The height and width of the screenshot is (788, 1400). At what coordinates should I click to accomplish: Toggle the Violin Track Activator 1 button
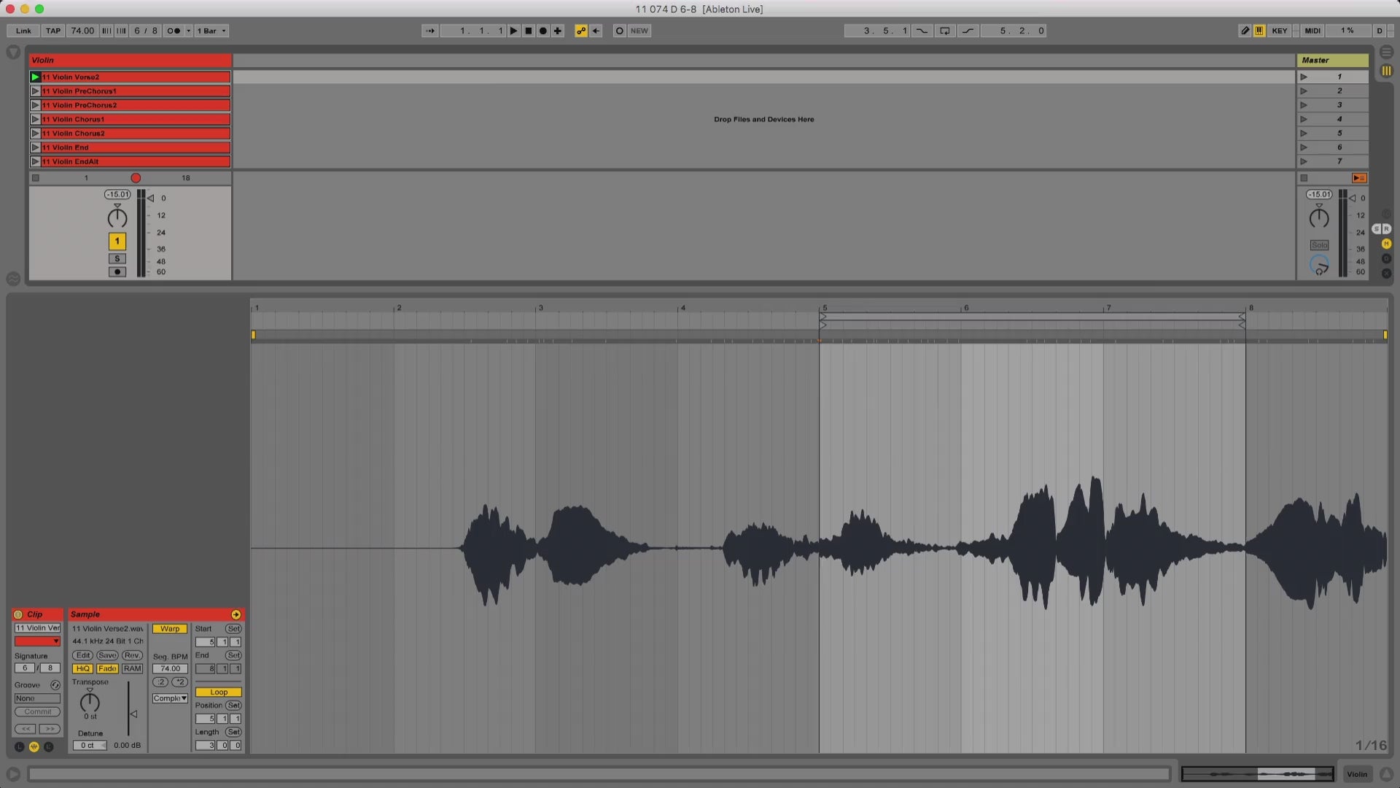pos(117,242)
